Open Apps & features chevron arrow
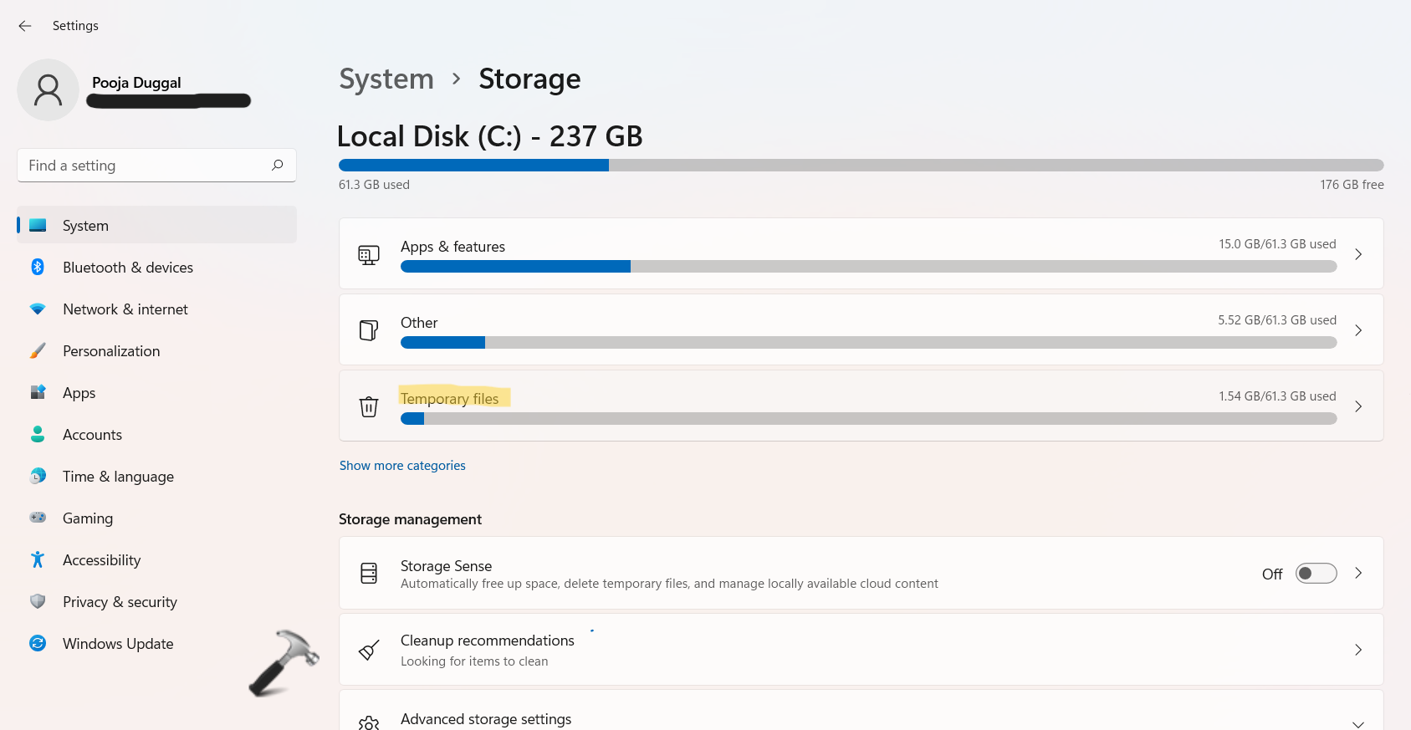This screenshot has height=730, width=1411. 1358,254
